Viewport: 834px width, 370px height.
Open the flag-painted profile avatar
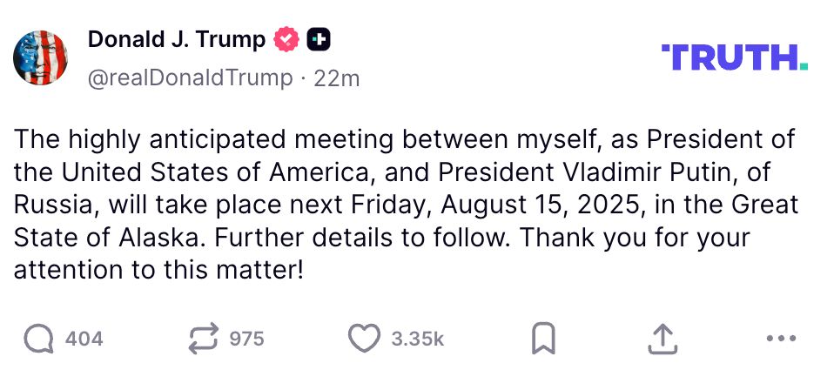[x=41, y=57]
